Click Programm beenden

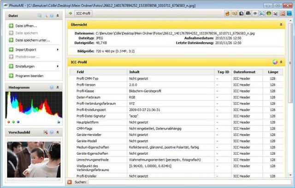(x=29, y=76)
